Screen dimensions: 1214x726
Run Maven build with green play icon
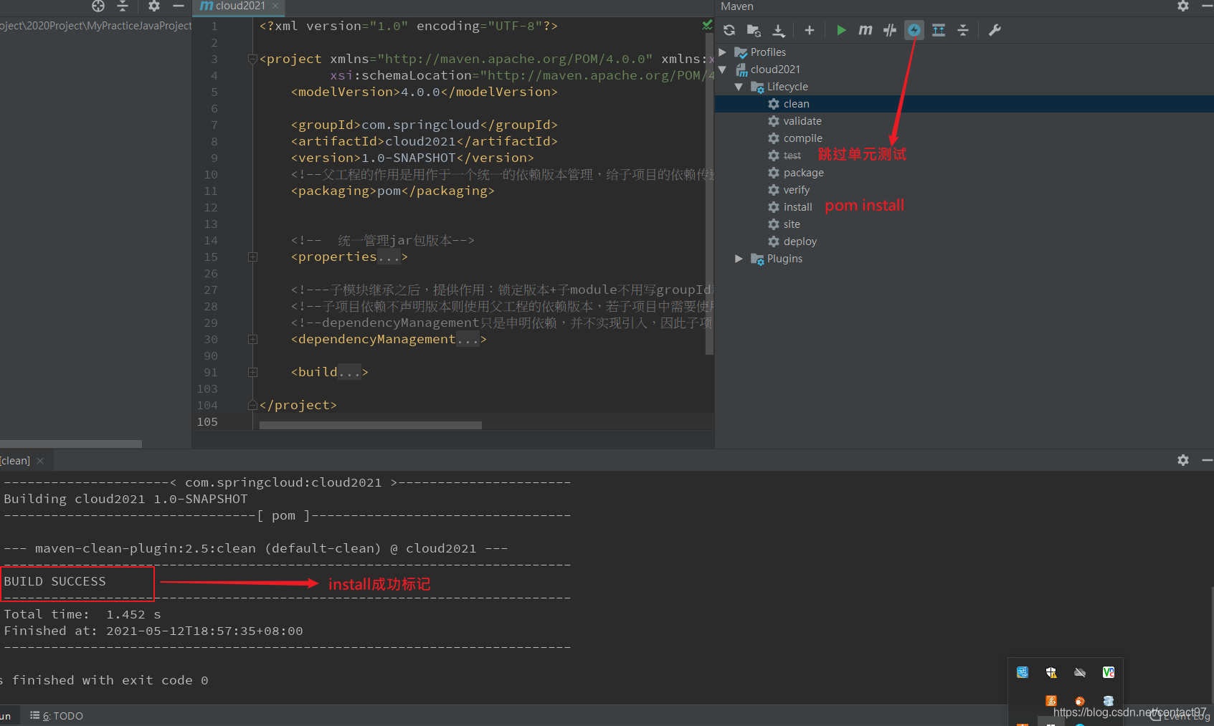click(841, 30)
